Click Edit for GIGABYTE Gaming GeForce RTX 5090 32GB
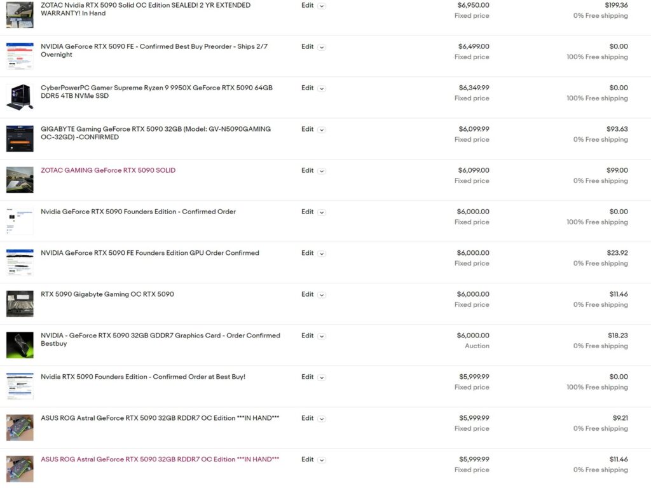Image resolution: width=651 pixels, height=488 pixels. (x=307, y=129)
